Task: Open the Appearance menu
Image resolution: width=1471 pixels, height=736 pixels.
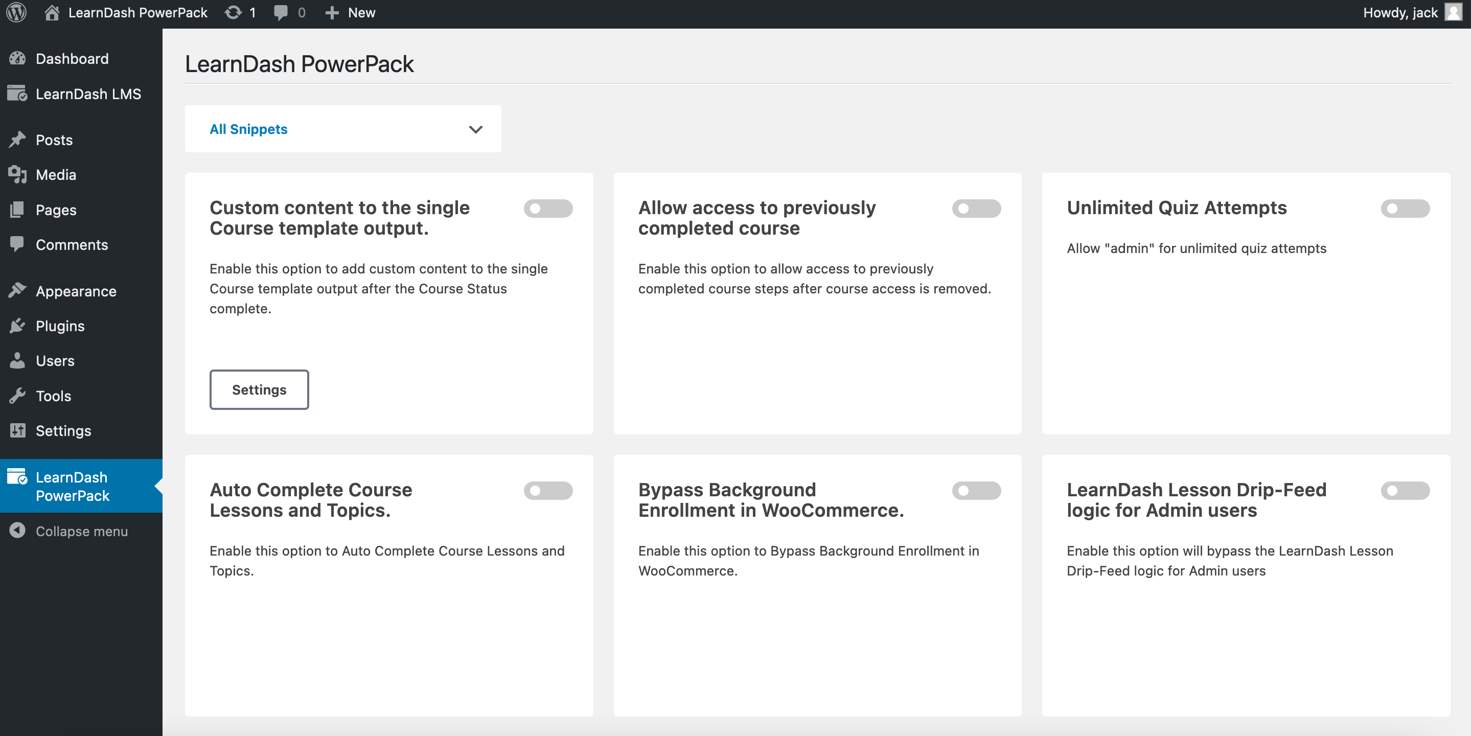Action: pyautogui.click(x=81, y=291)
